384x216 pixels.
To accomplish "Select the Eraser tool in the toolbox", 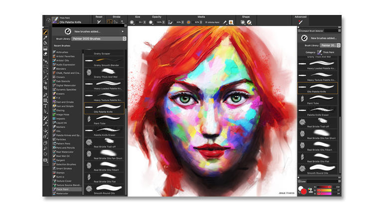I will pyautogui.click(x=45, y=54).
